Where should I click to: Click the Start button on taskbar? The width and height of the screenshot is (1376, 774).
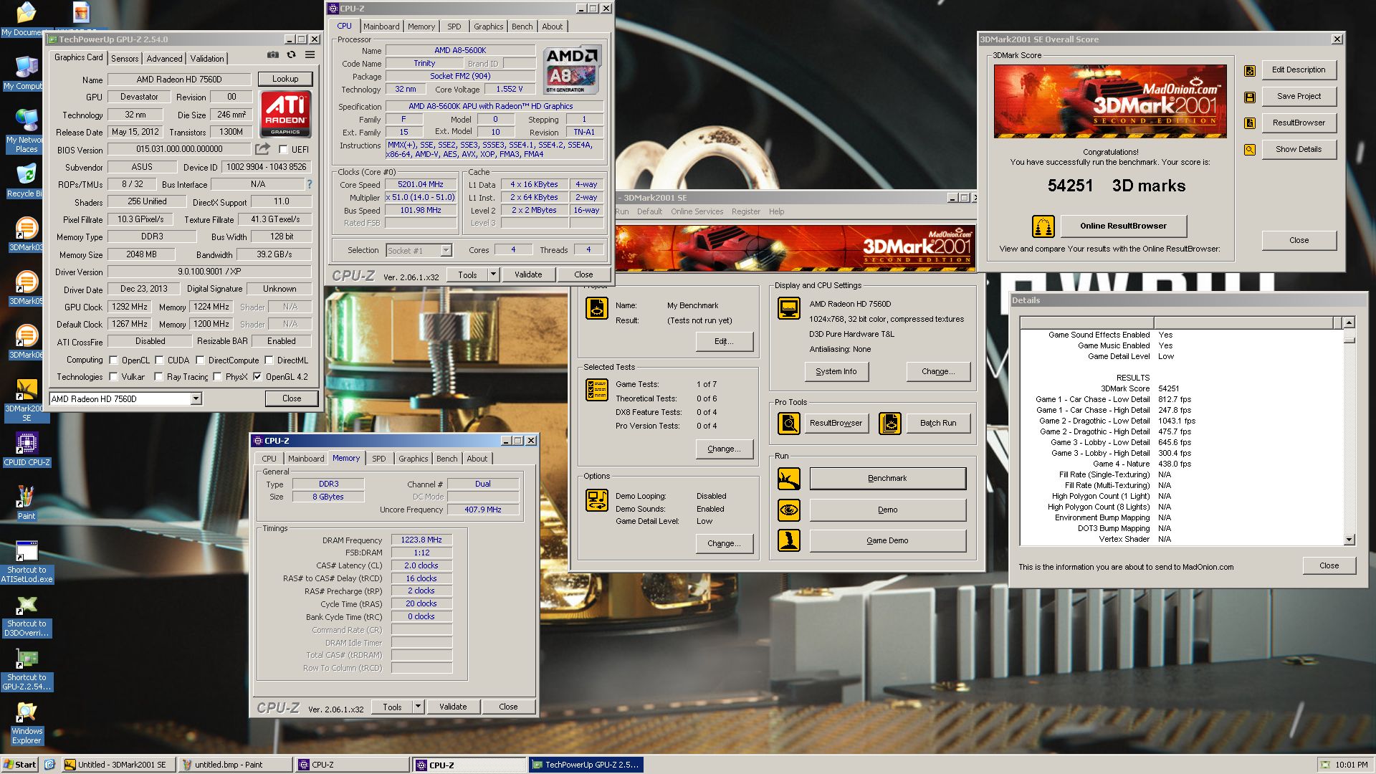tap(20, 765)
